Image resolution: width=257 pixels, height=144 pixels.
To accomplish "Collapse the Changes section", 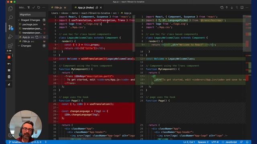I will (26, 46).
